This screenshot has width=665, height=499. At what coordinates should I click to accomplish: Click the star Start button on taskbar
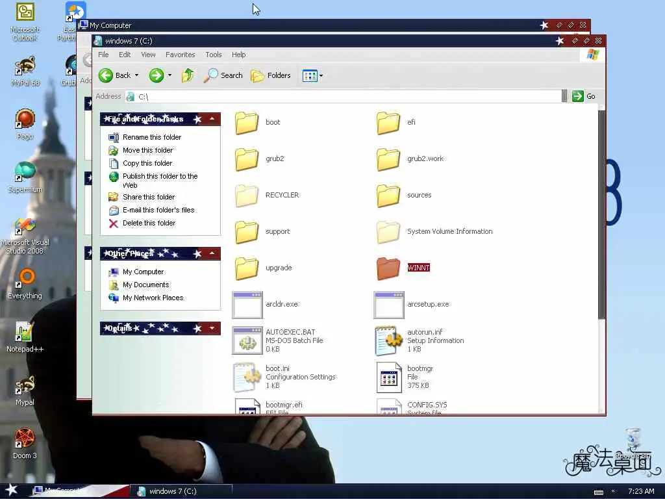pos(12,490)
